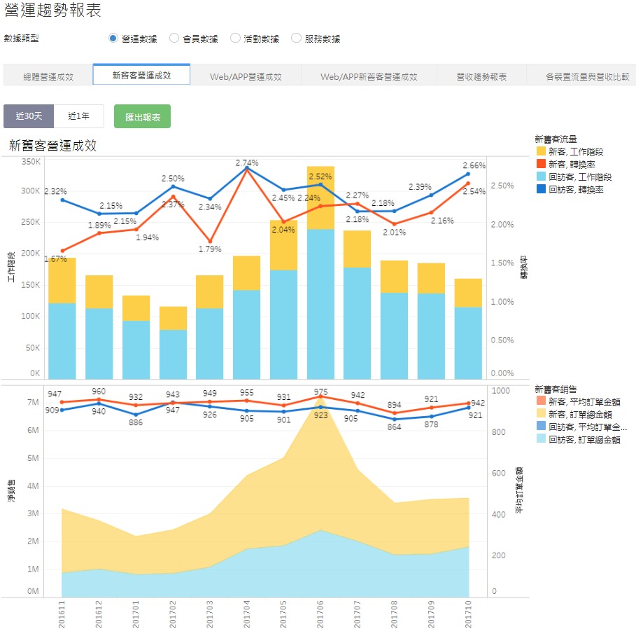Go to the 營收趨勢報表 tab
Screen dimensions: 636x629
[481, 76]
